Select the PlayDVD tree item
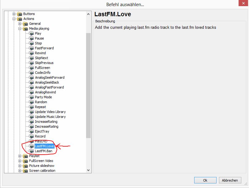 tap(41, 141)
